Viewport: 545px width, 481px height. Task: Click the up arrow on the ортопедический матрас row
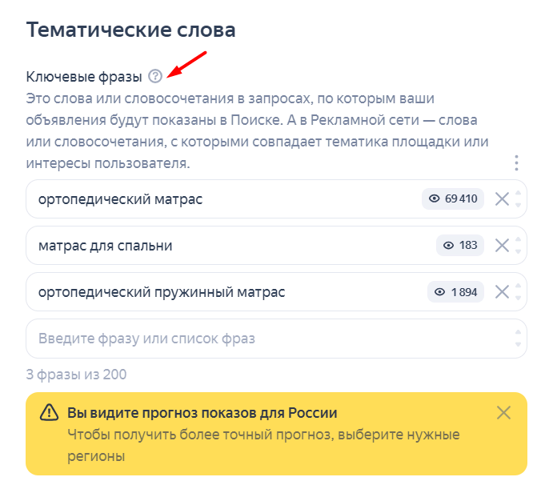518,193
